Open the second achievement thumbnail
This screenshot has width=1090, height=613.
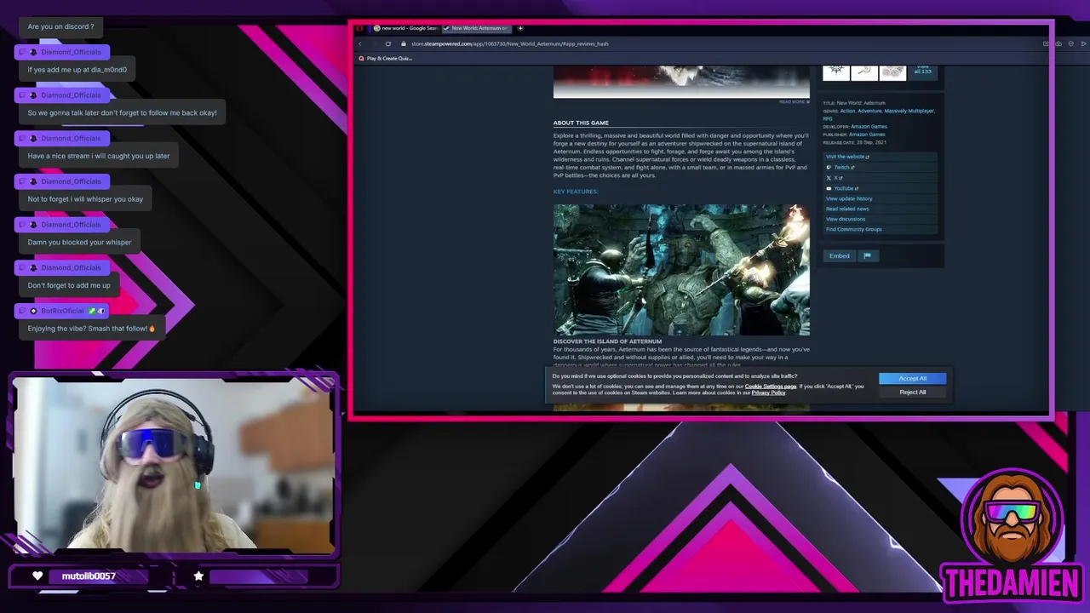(x=864, y=72)
